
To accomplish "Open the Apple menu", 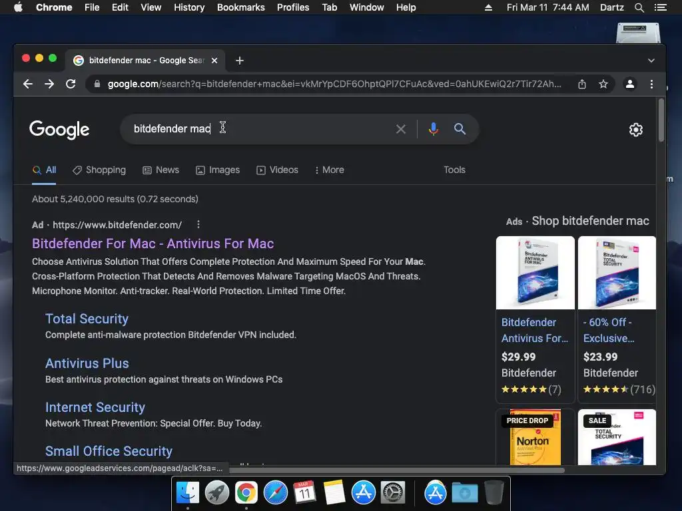I will pyautogui.click(x=18, y=7).
